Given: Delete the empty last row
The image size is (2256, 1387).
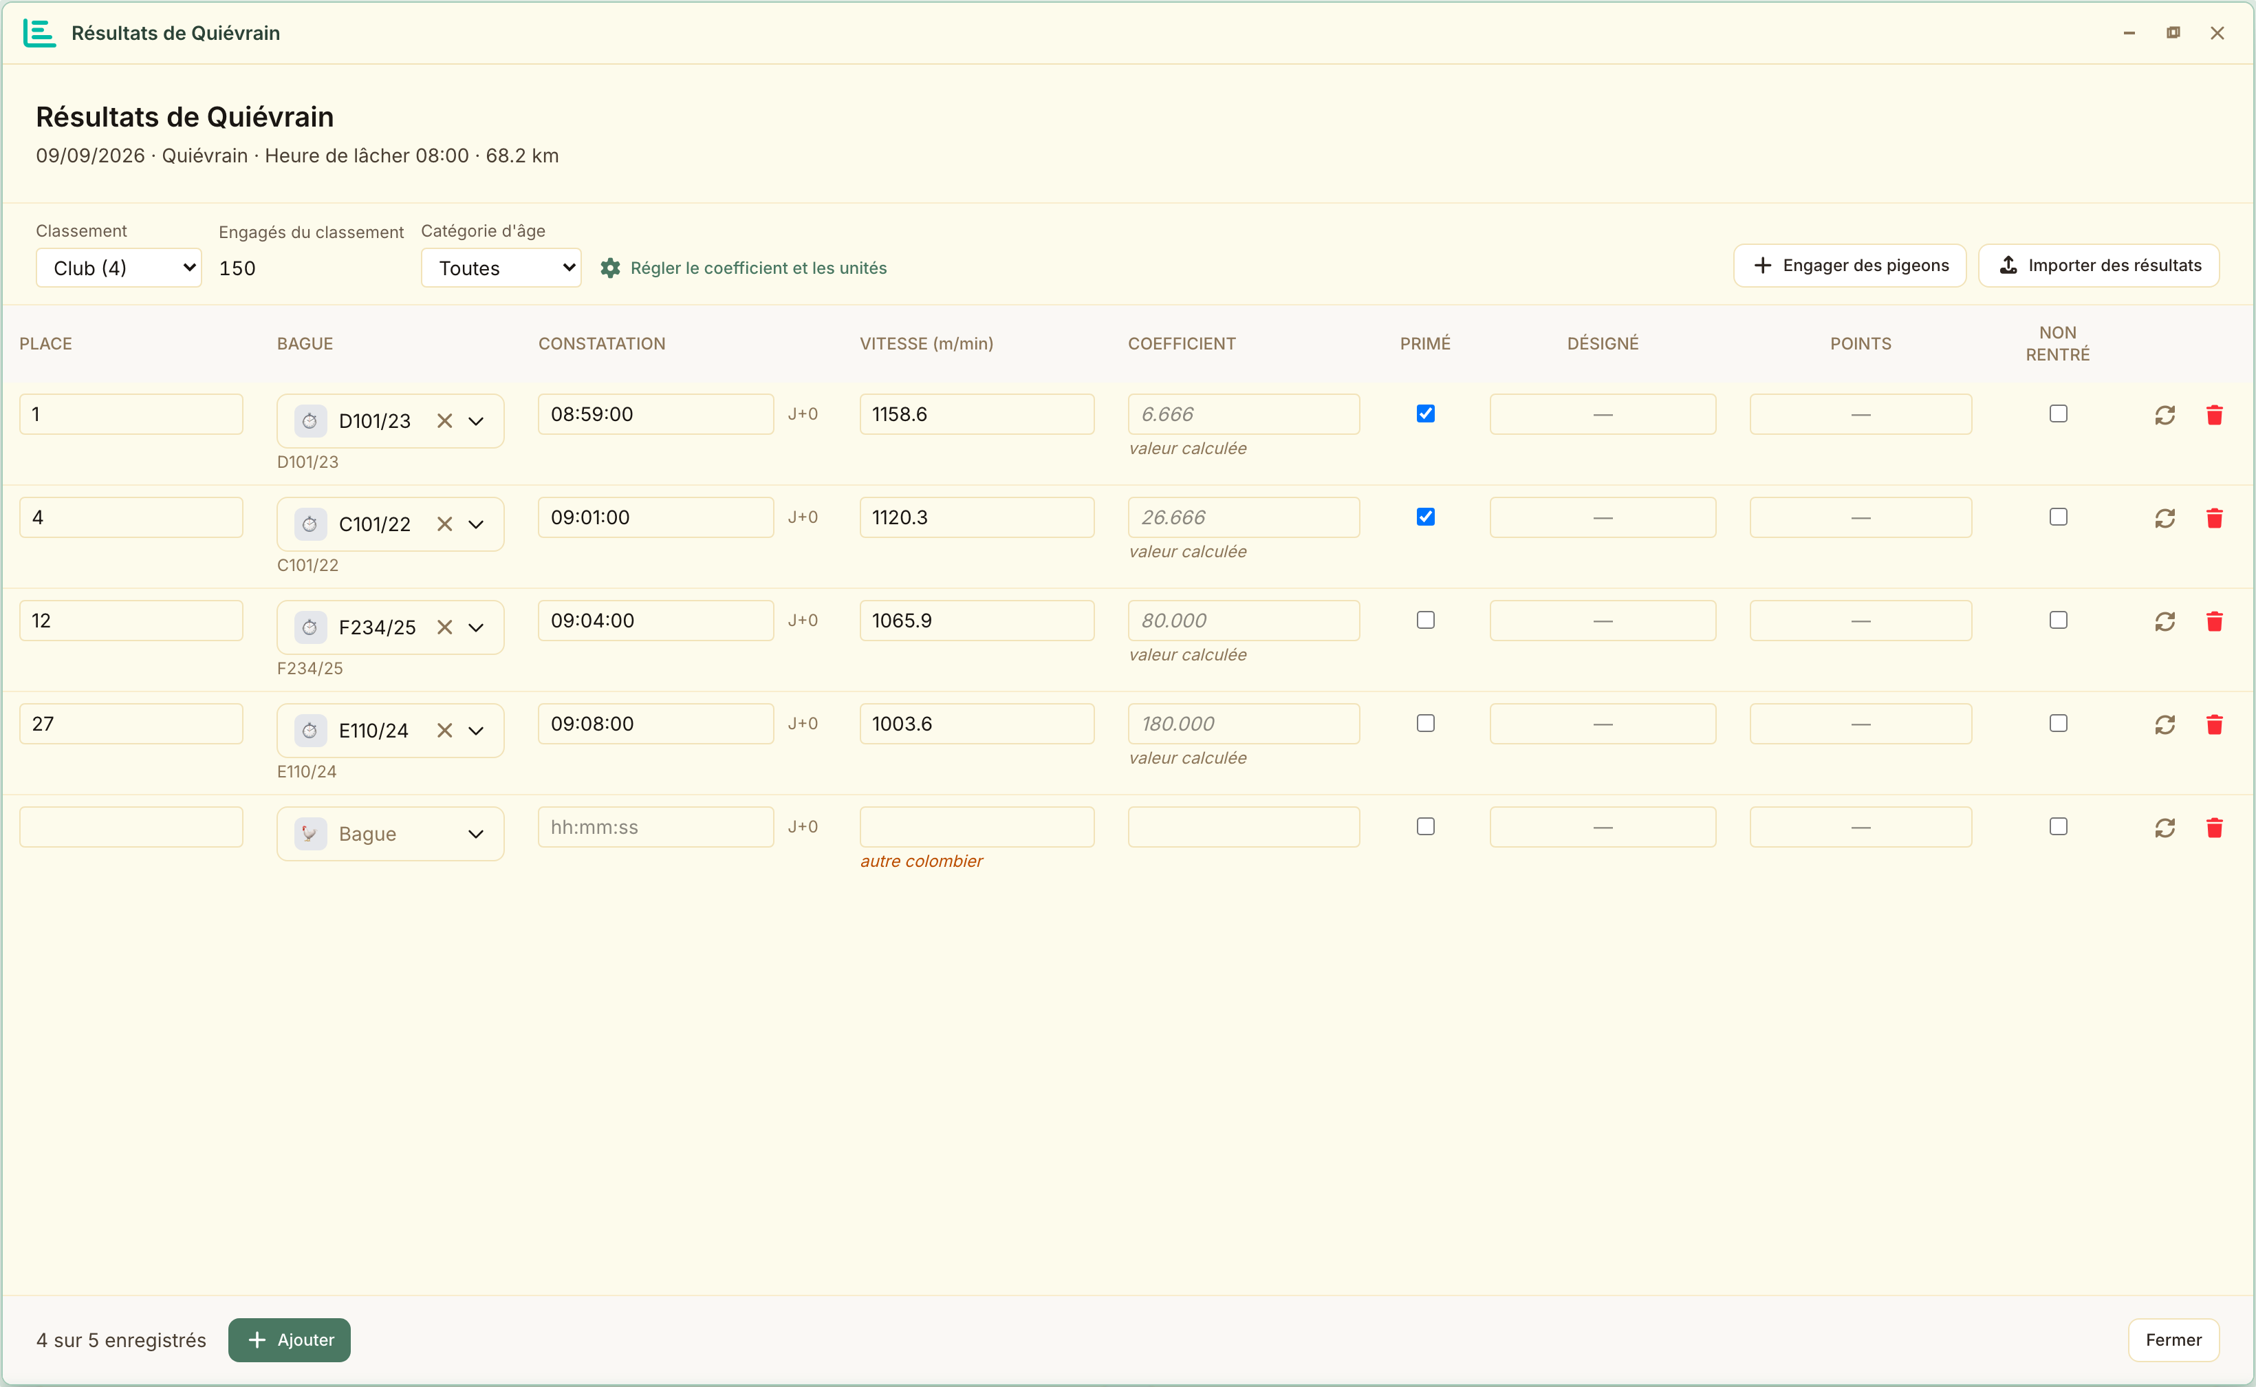Looking at the screenshot, I should coord(2214,828).
